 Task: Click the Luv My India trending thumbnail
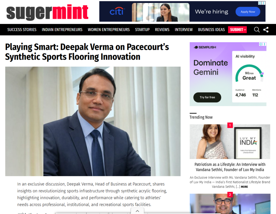230,142
